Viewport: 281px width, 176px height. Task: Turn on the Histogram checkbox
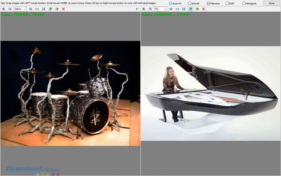[244, 3]
